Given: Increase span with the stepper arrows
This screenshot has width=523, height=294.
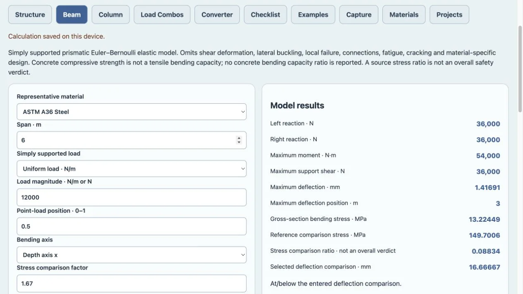Looking at the screenshot, I should click(239, 138).
